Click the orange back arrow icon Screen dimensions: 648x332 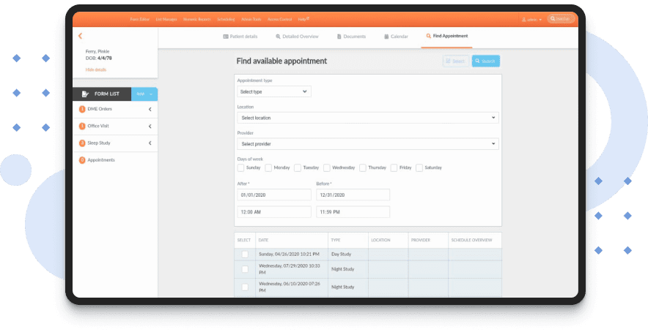coord(80,37)
